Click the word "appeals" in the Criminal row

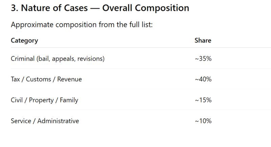pyautogui.click(x=64, y=59)
